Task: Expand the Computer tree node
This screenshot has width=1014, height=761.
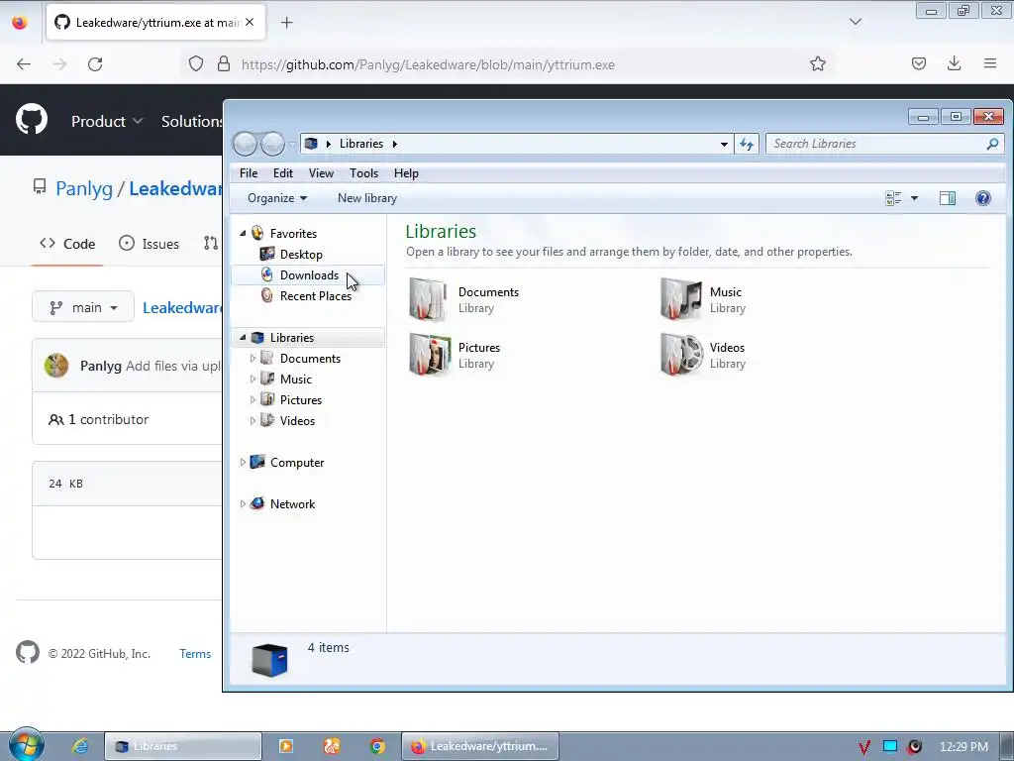Action: click(243, 462)
